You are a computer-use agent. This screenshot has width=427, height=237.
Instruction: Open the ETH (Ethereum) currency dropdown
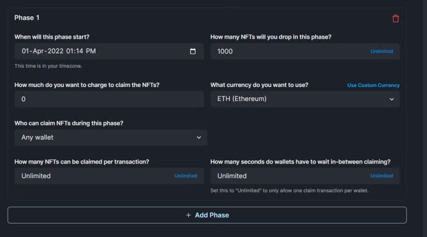point(305,99)
